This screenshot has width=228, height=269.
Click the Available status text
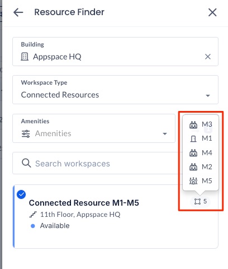[x=55, y=226]
